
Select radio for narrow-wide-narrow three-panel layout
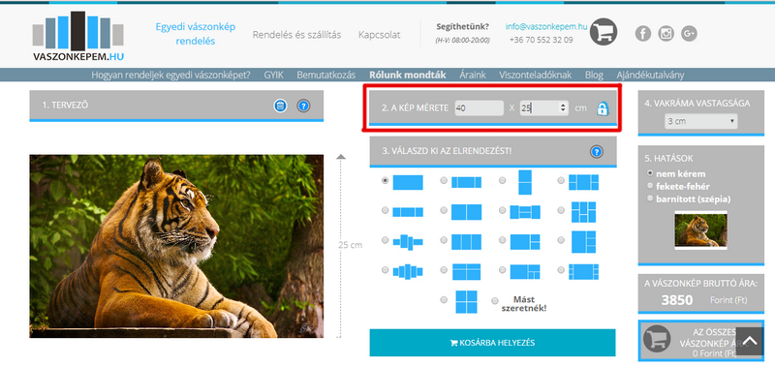coord(444,180)
